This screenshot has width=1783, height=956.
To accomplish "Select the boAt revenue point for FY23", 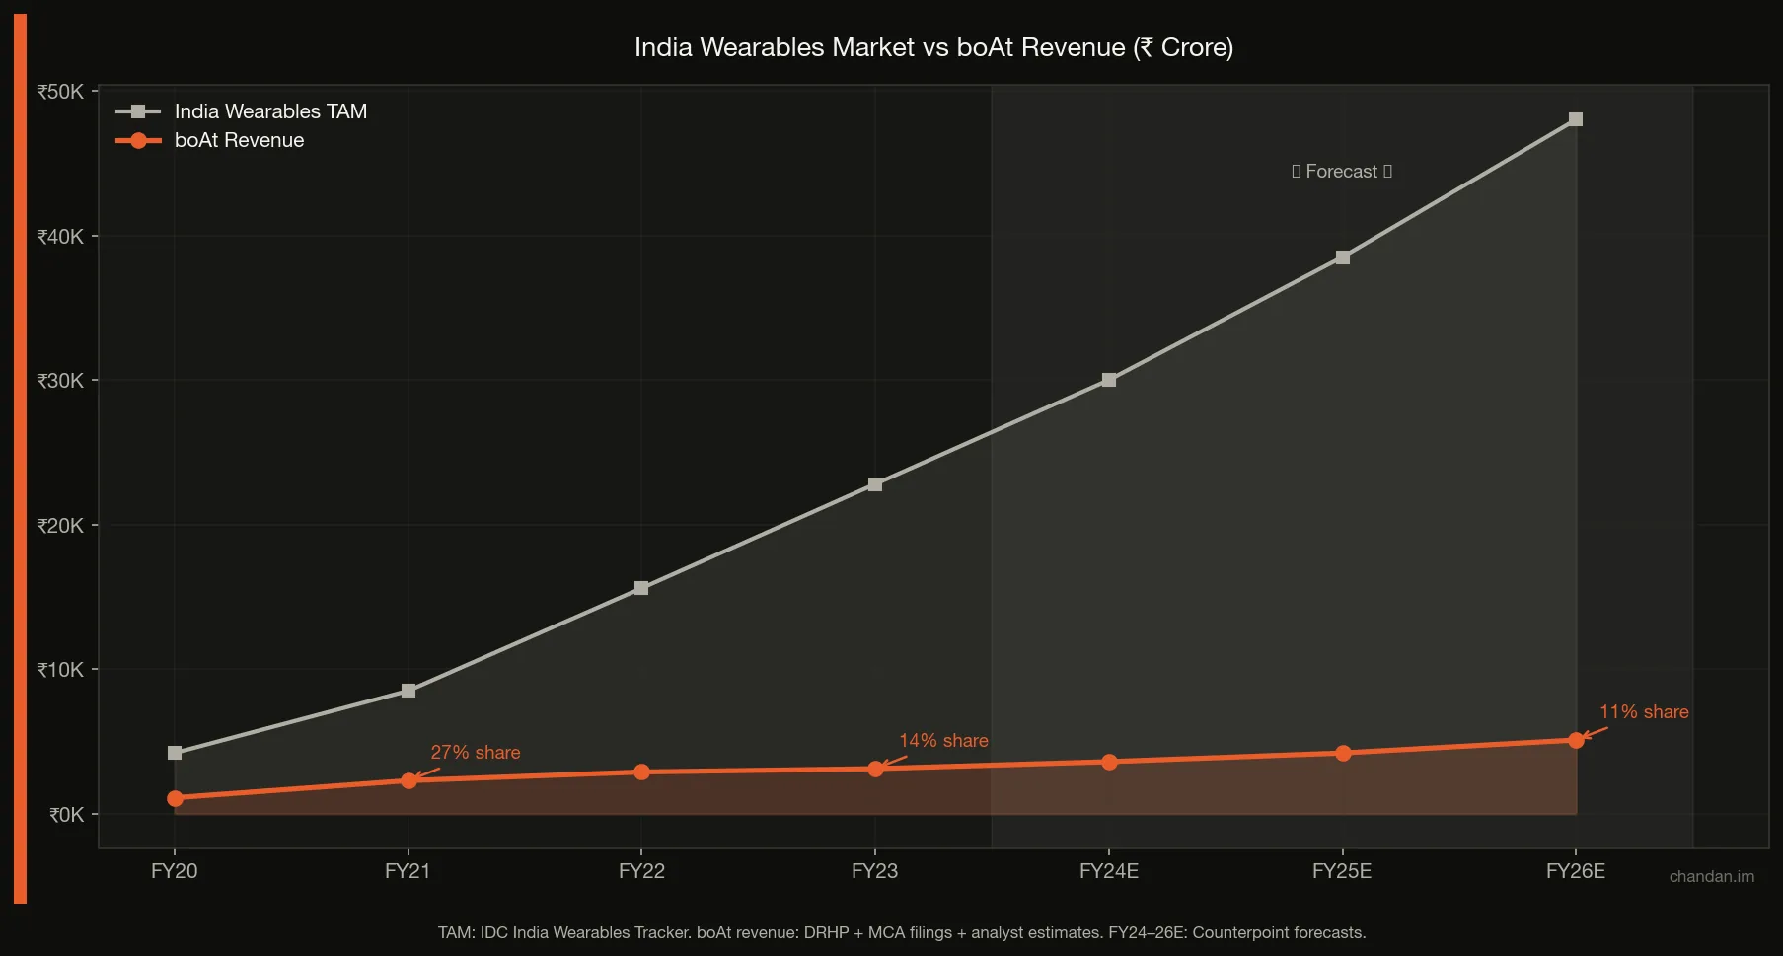I will pyautogui.click(x=875, y=769).
